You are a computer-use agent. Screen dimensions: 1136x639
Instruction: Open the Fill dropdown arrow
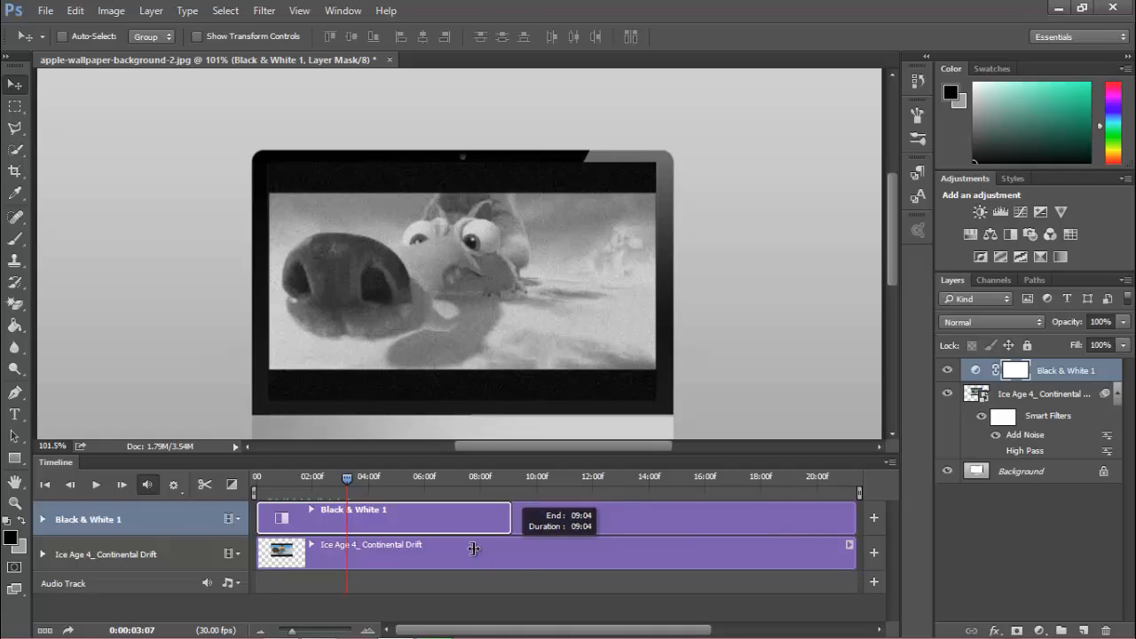pos(1124,345)
